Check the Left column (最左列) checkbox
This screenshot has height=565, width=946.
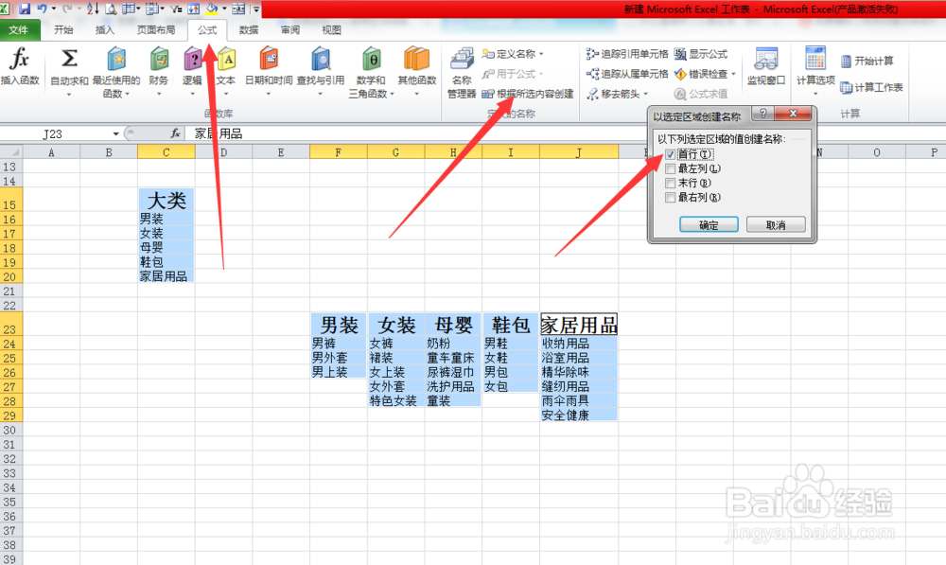click(670, 169)
